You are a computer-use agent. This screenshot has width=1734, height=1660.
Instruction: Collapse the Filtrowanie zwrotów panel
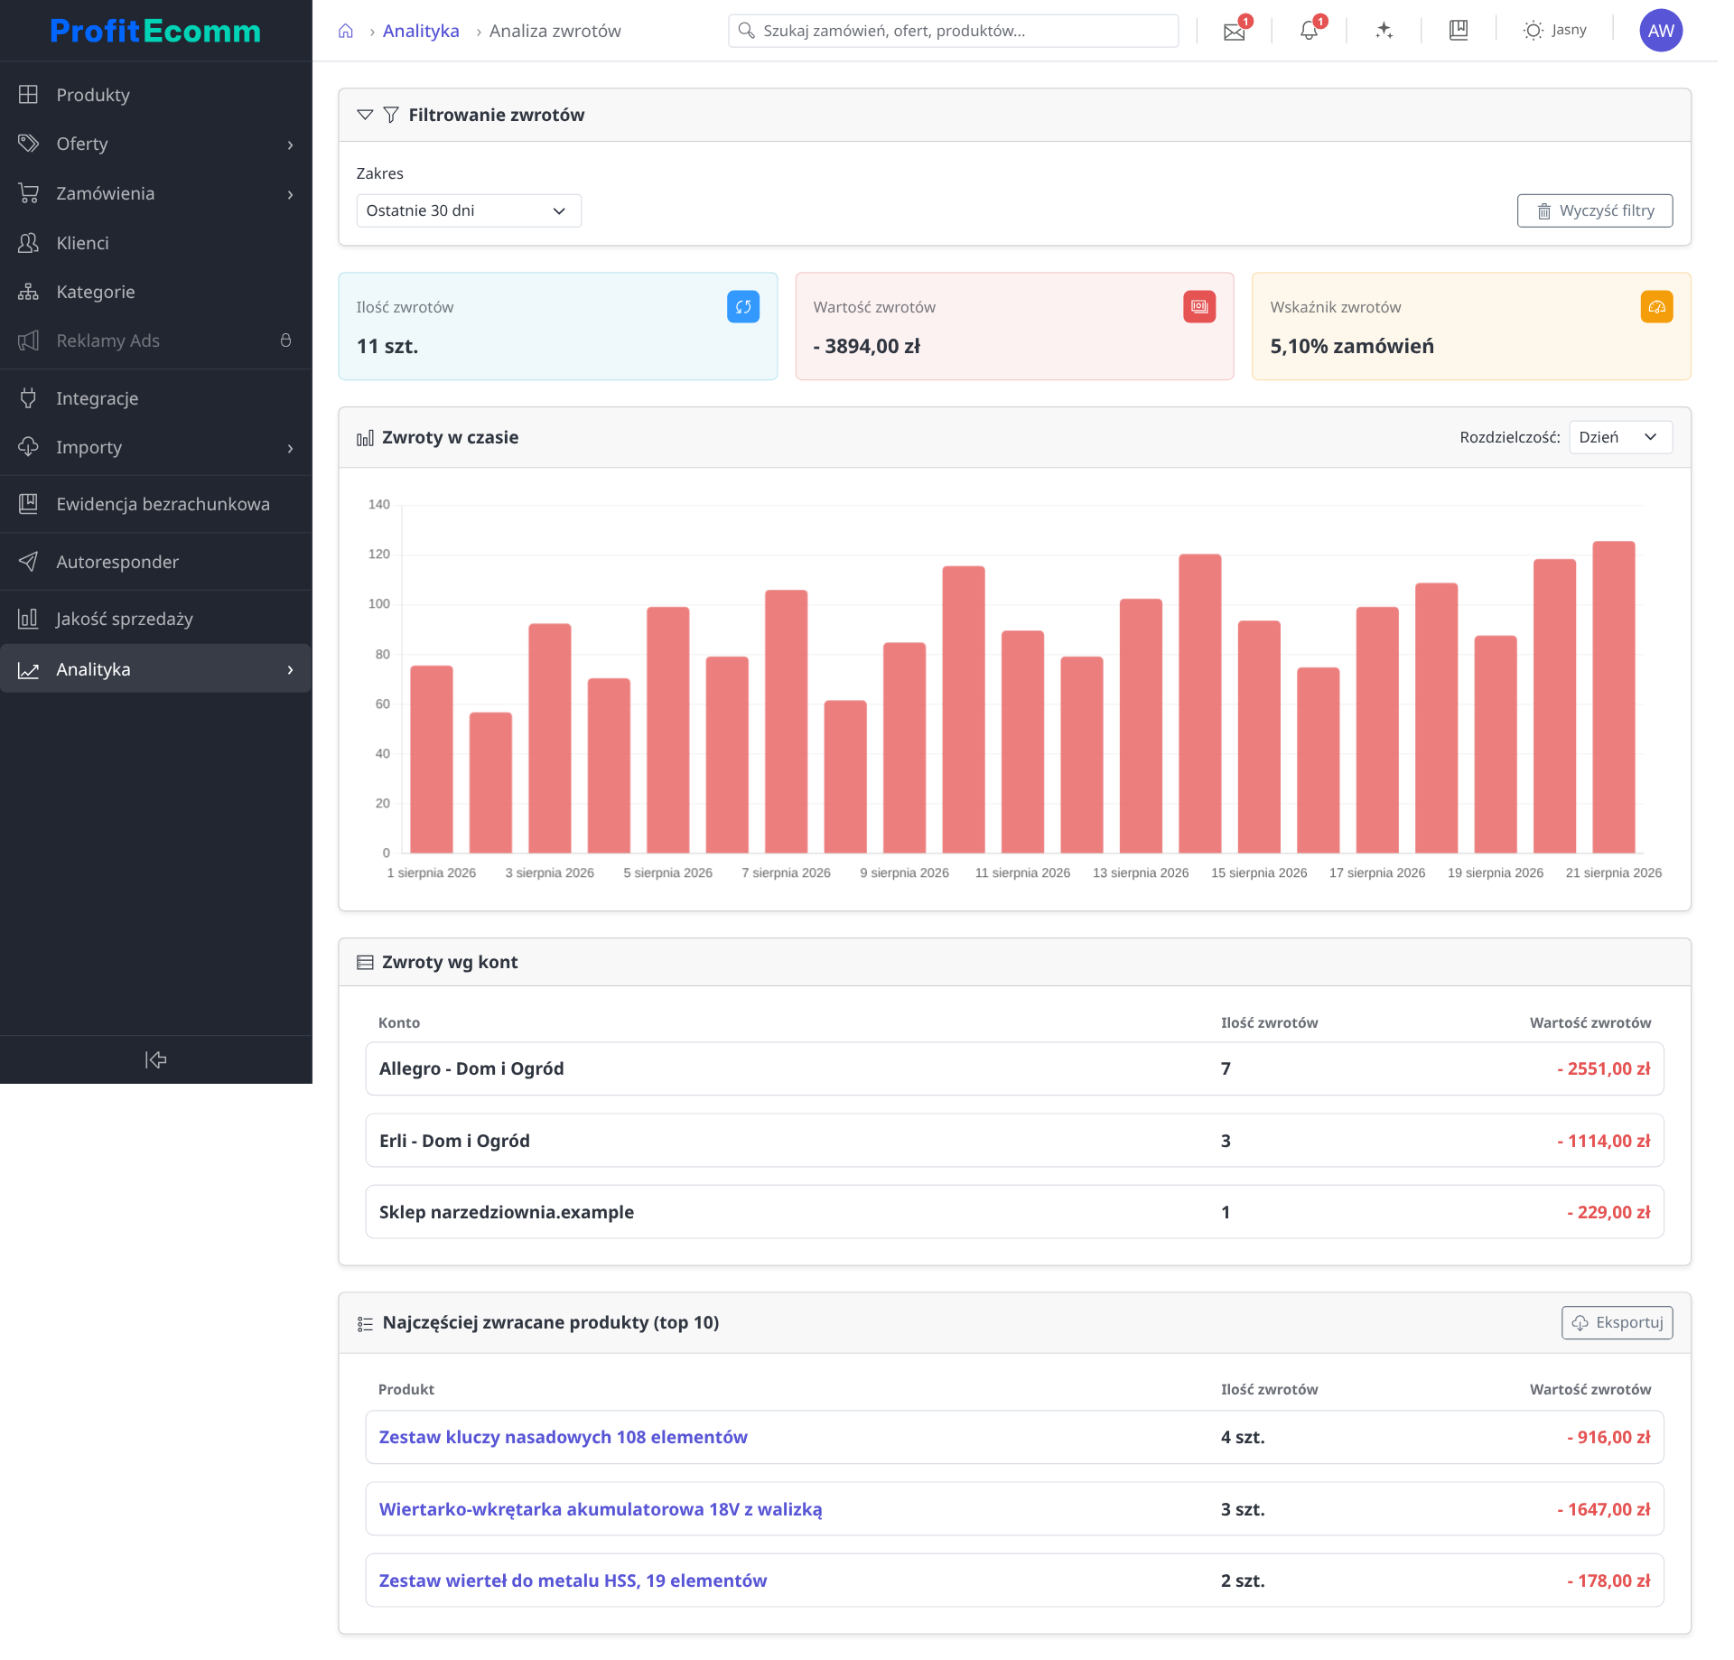tap(365, 115)
